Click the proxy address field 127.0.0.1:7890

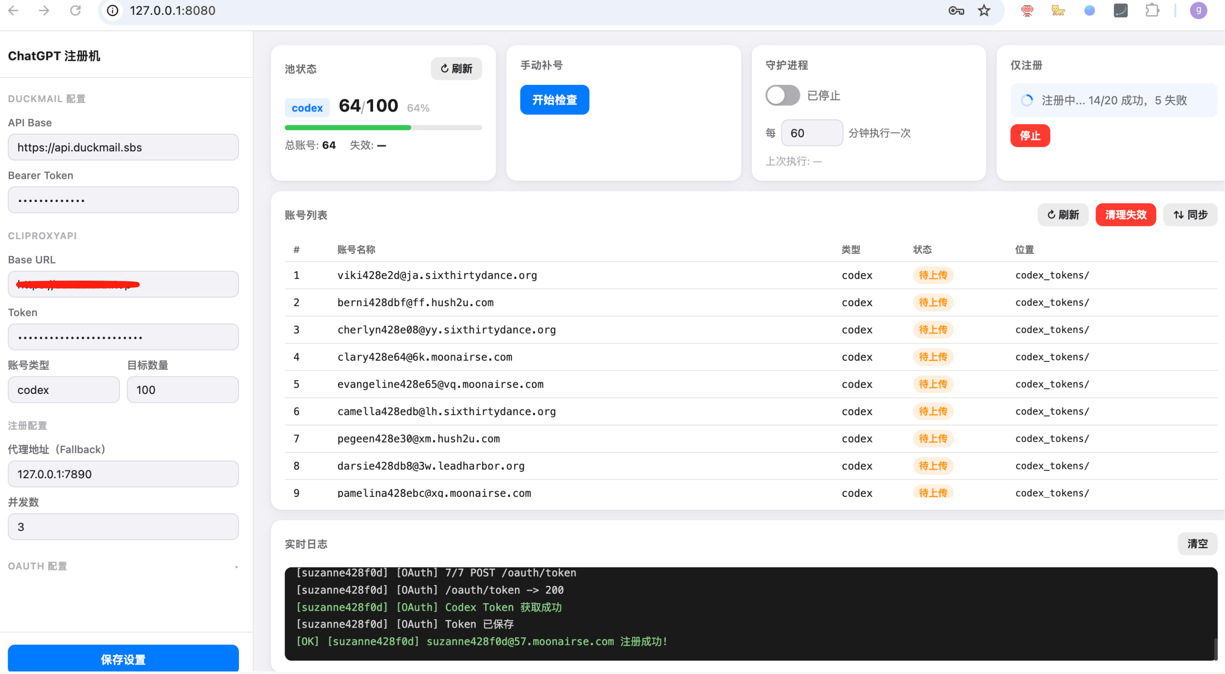123,474
